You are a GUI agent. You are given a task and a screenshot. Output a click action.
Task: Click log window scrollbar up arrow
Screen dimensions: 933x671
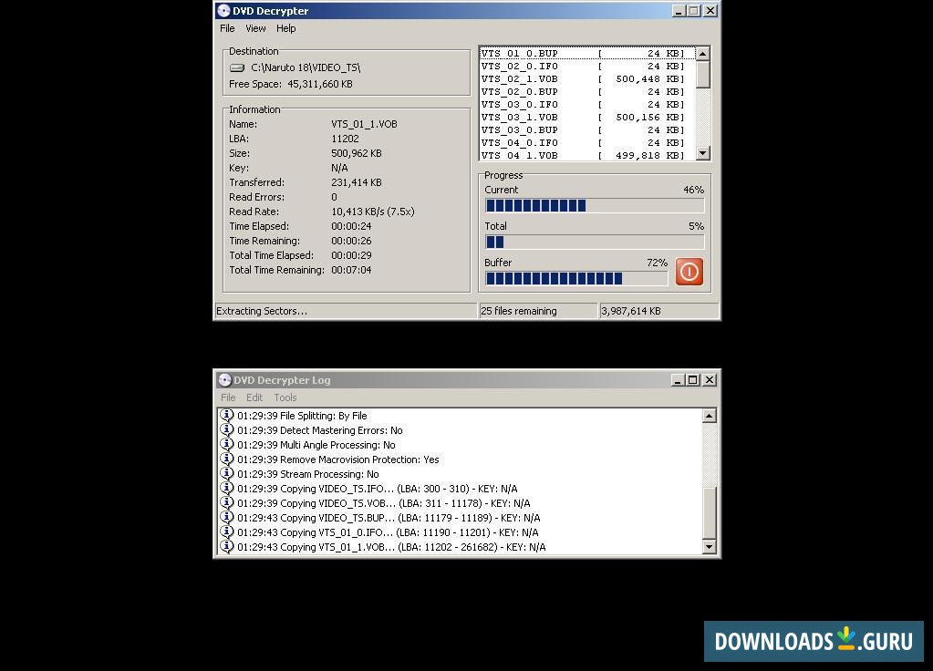(x=709, y=416)
